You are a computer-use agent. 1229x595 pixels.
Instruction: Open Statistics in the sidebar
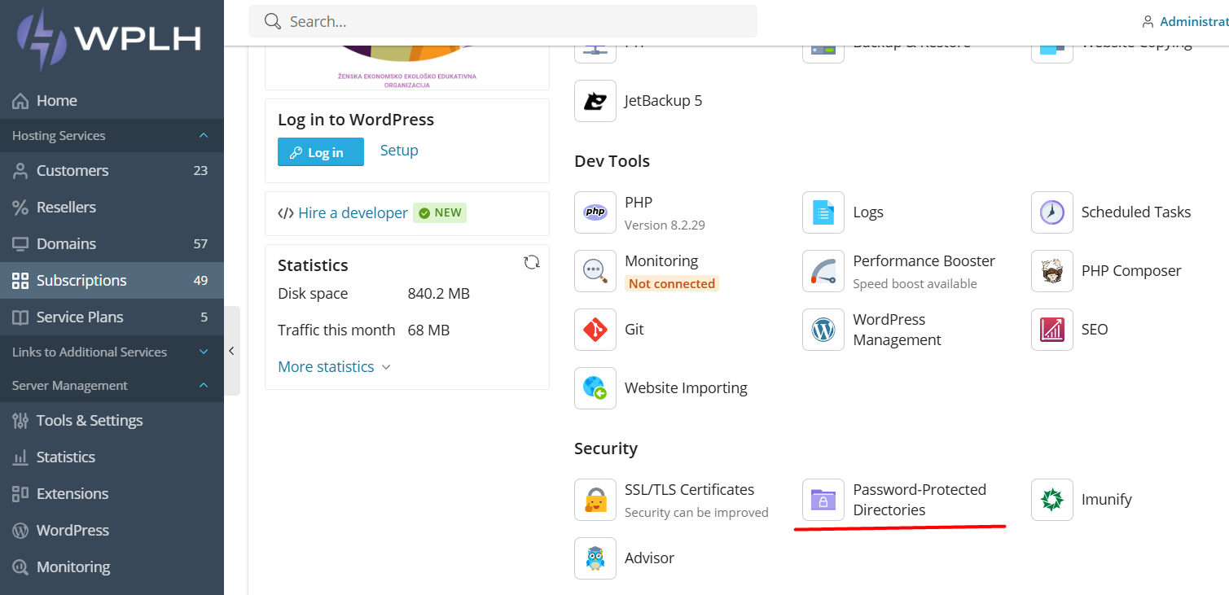(x=112, y=457)
